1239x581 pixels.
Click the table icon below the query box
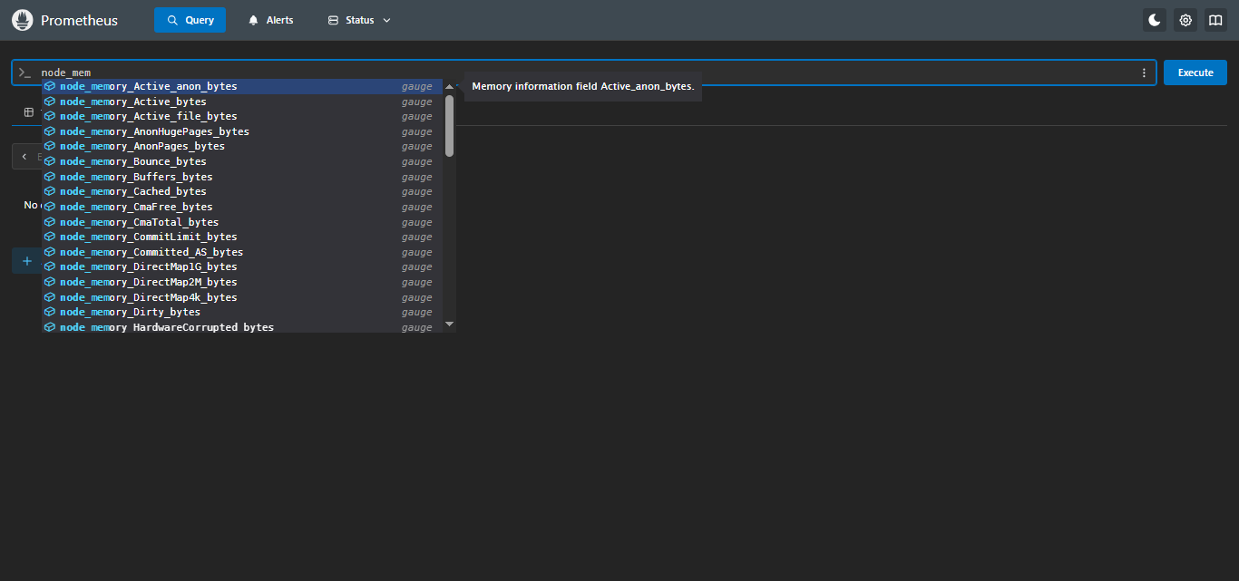(29, 112)
